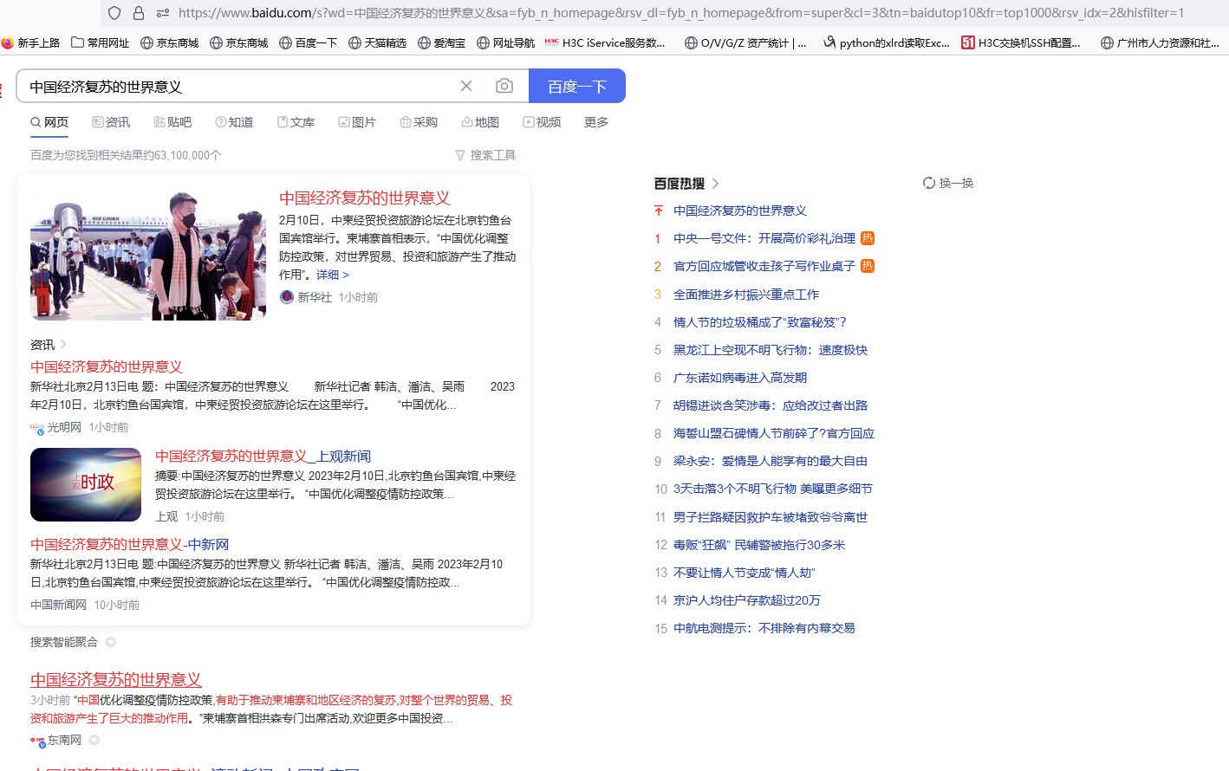This screenshot has width=1229, height=771.
Task: Switch to the 贴吧 search tab
Action: (x=172, y=122)
